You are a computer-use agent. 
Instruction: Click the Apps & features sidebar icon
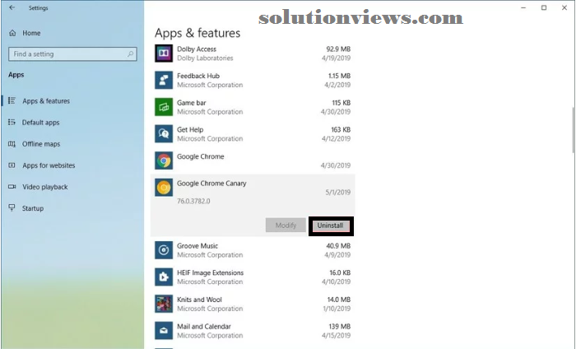coord(12,100)
